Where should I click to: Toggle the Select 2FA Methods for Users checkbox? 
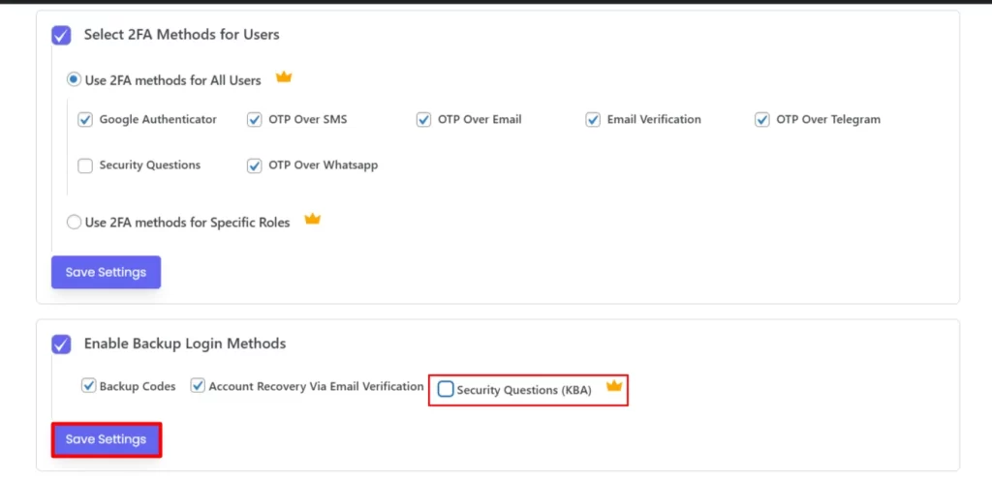tap(61, 35)
